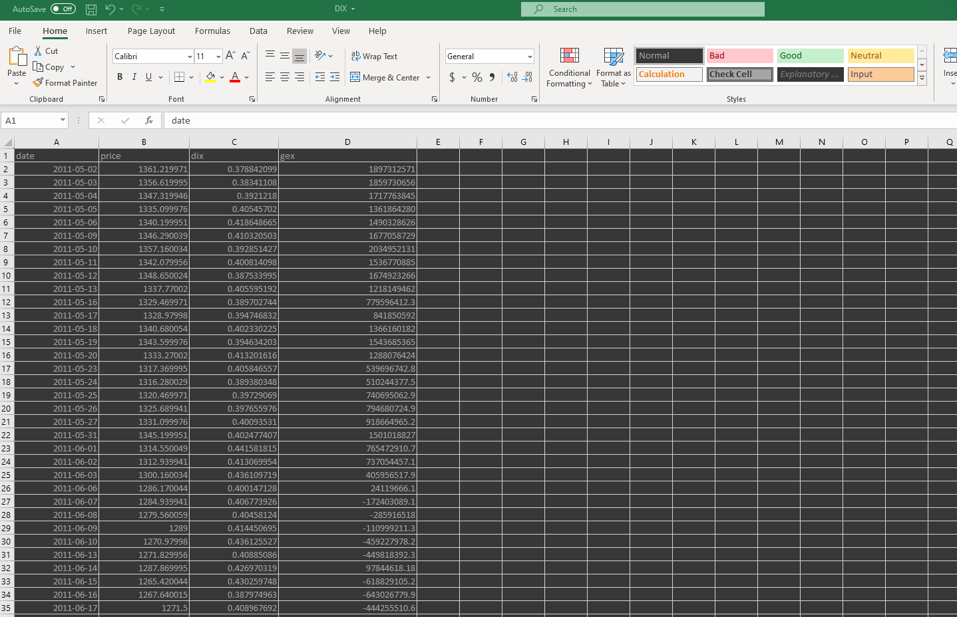Apply middle vertical alignment
This screenshot has height=617, width=957.
click(285, 56)
